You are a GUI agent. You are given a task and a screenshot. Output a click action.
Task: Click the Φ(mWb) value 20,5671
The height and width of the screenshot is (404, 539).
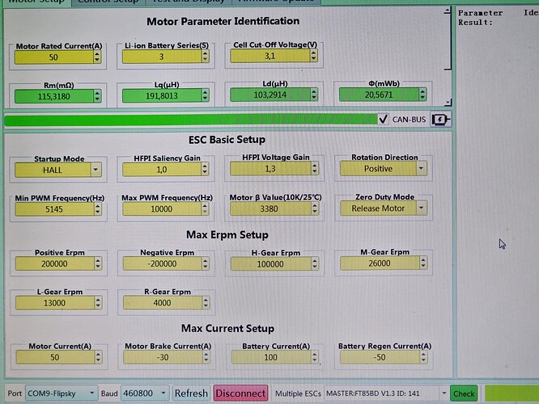tap(379, 95)
